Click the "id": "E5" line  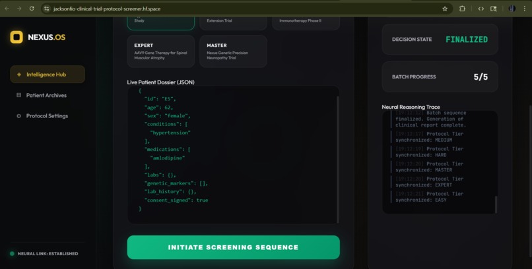160,99
